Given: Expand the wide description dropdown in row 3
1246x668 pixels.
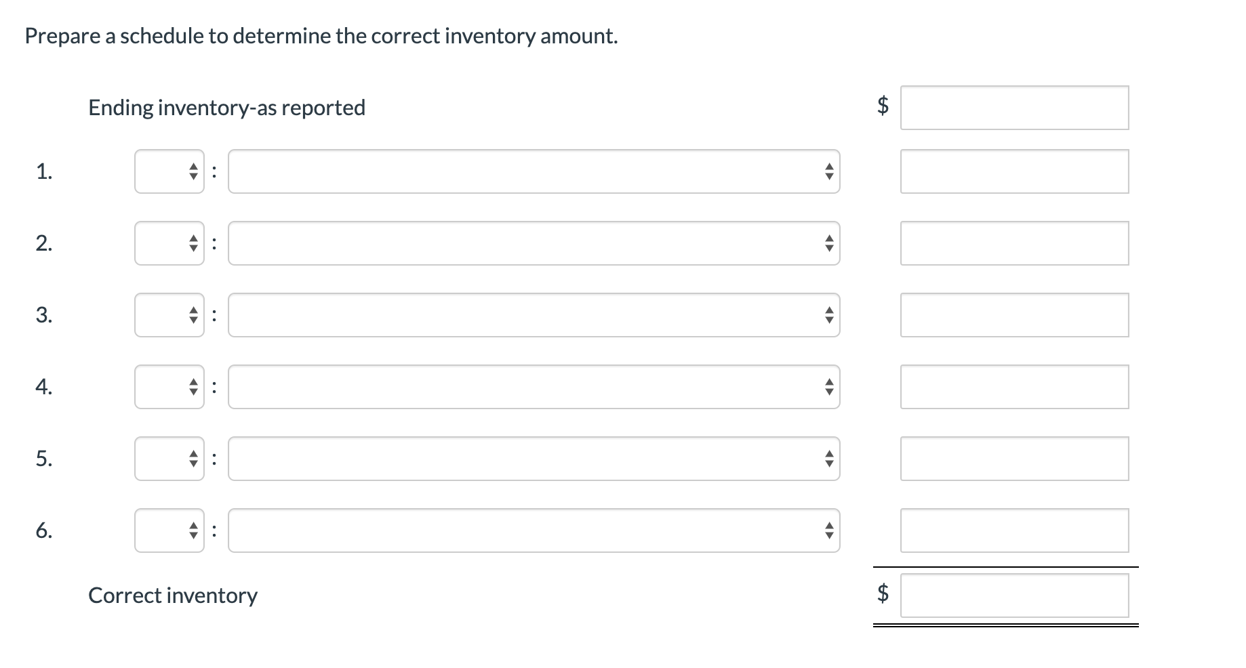Looking at the screenshot, I should pyautogui.click(x=534, y=315).
